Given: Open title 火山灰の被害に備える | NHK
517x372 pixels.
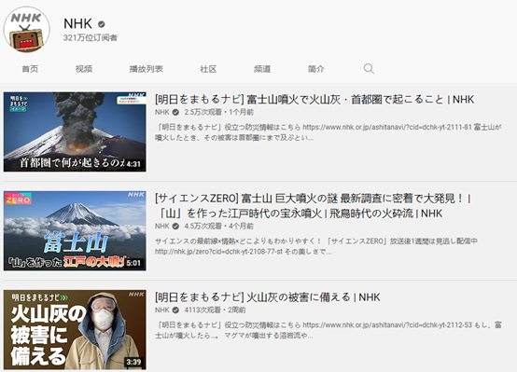Looking at the screenshot, I should (268, 297).
